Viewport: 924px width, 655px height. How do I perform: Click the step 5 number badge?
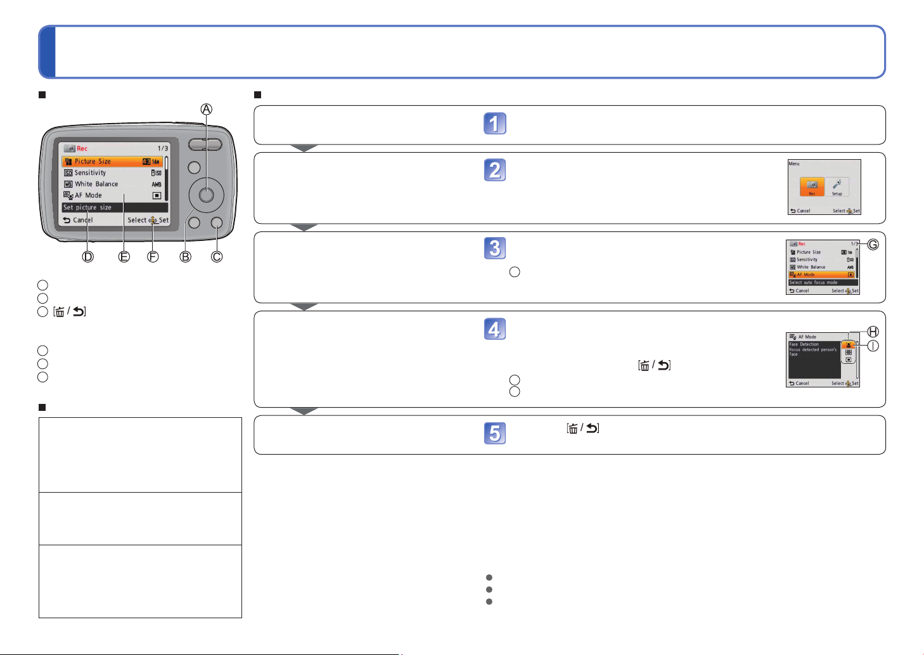pyautogui.click(x=495, y=434)
